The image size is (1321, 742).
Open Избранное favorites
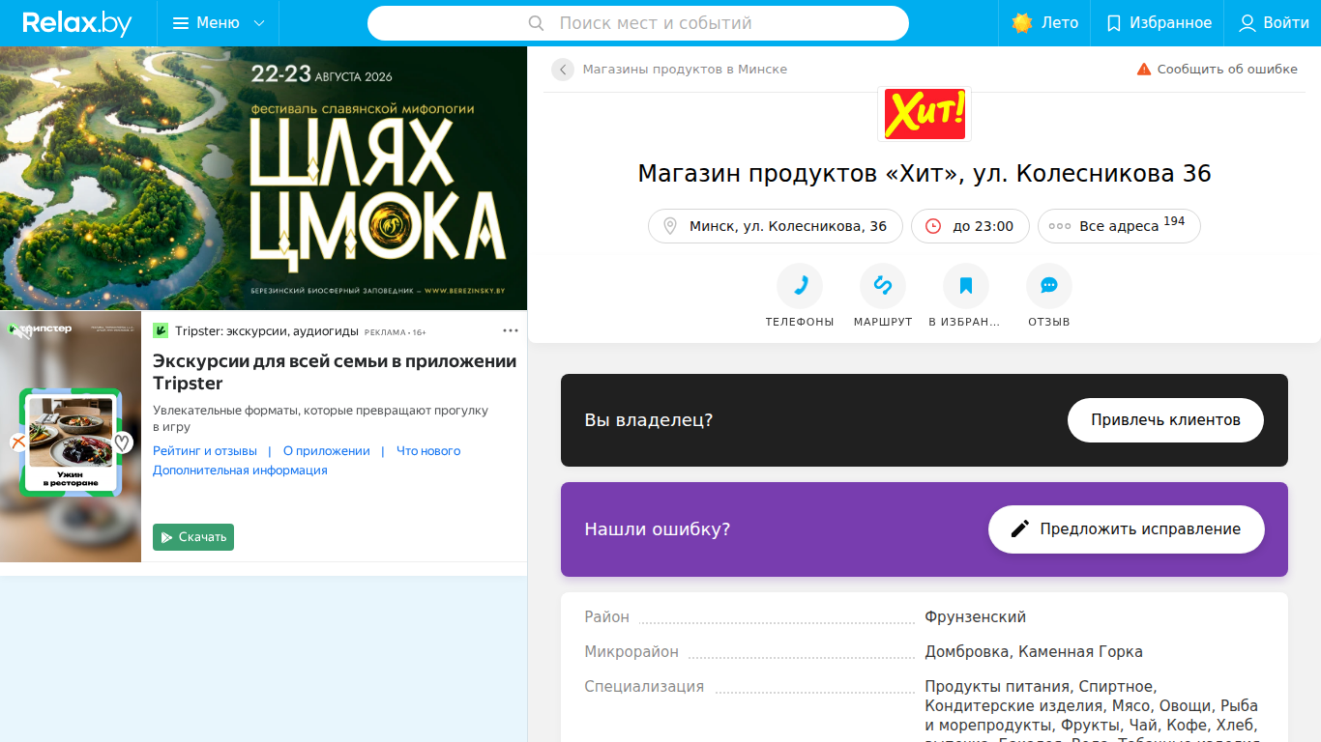click(x=1158, y=23)
